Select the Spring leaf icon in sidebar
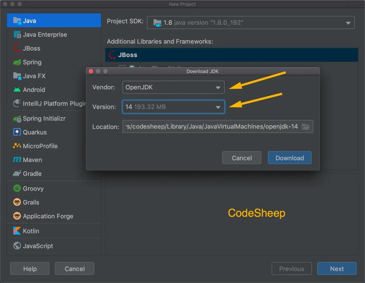The height and width of the screenshot is (283, 365). point(17,62)
